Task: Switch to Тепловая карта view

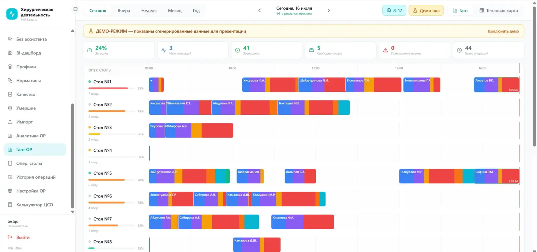Action: click(x=498, y=10)
